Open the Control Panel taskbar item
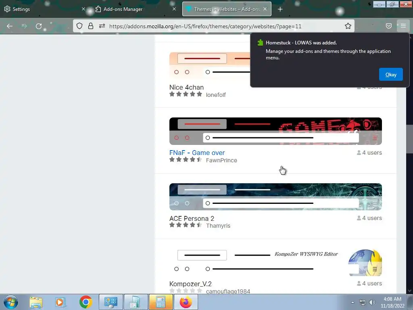 click(x=111, y=302)
